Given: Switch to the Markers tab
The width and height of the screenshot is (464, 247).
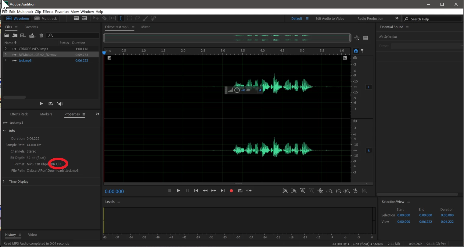Looking at the screenshot, I should (46, 114).
